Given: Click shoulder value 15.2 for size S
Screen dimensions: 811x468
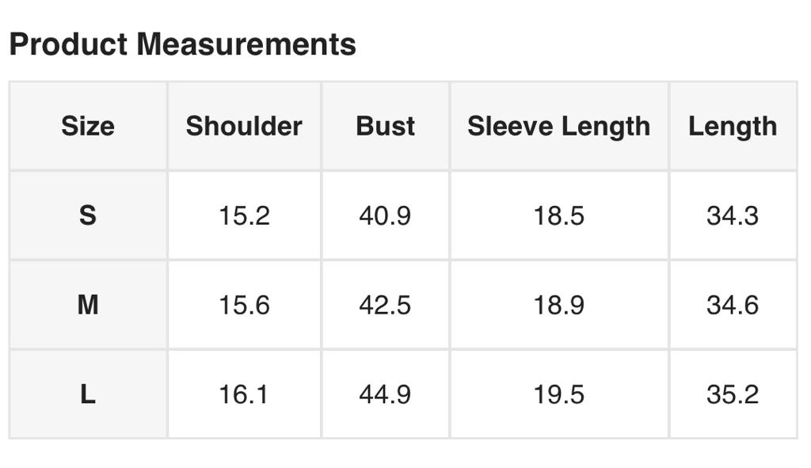Looking at the screenshot, I should tap(244, 215).
